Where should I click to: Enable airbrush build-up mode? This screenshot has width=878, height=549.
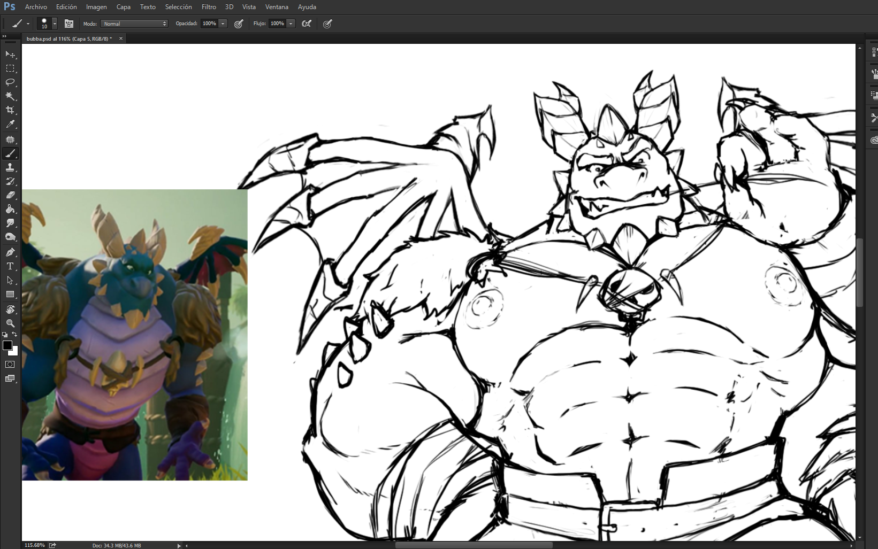(x=307, y=24)
